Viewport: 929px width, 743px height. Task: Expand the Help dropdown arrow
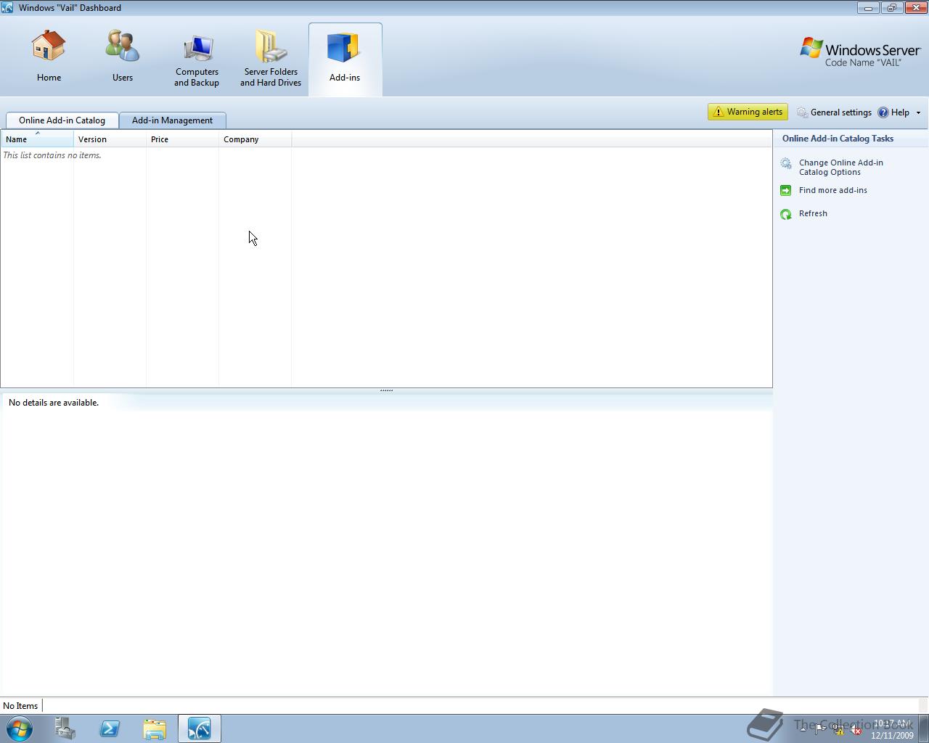(x=918, y=112)
